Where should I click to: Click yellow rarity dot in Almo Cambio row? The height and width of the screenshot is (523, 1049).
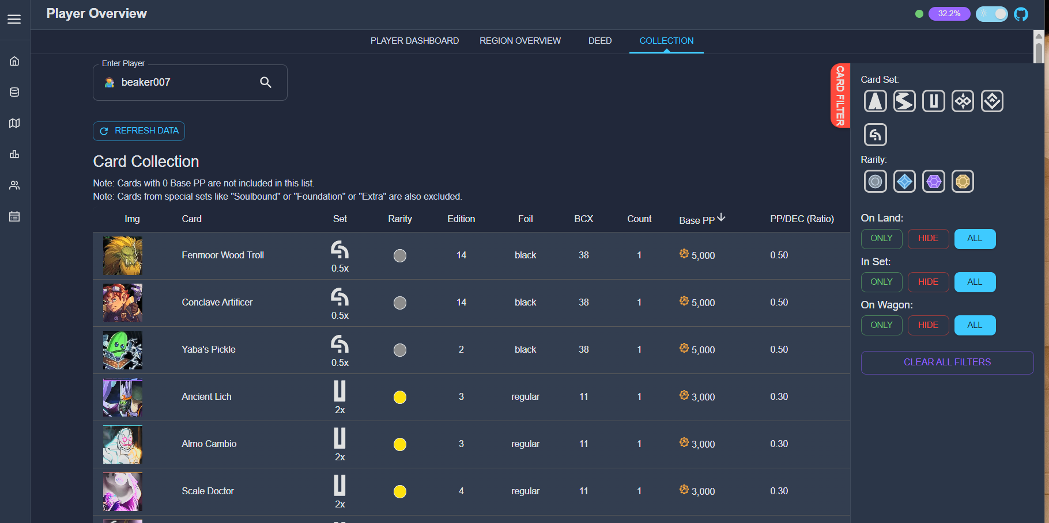coord(400,444)
